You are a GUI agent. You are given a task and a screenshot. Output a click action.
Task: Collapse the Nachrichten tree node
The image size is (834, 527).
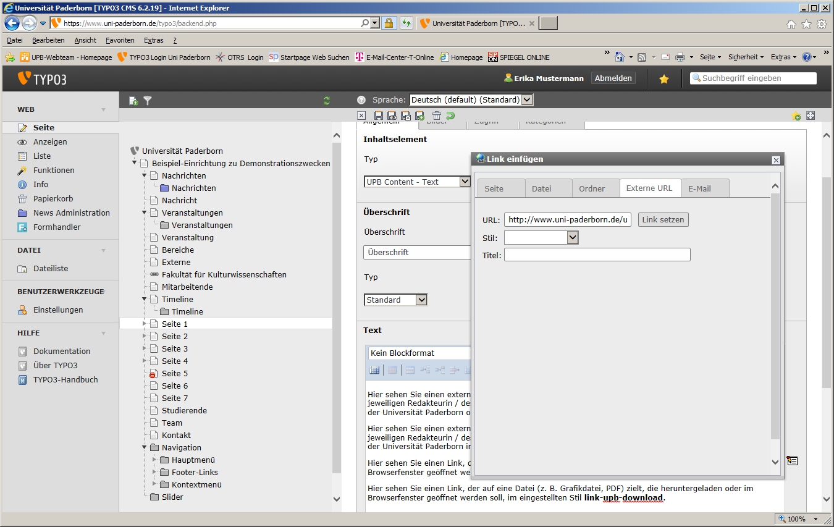(145, 175)
